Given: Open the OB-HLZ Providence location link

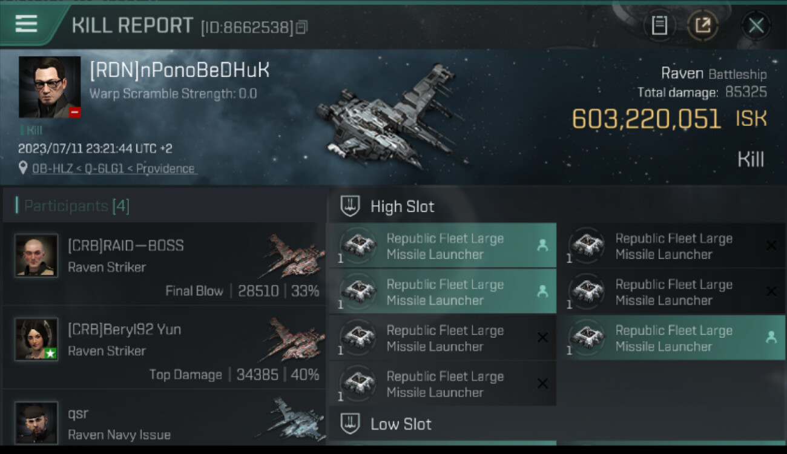Looking at the screenshot, I should click(113, 168).
